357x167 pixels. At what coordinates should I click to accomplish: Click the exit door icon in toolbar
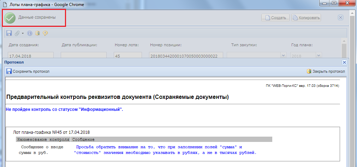pyautogui.click(x=37, y=33)
